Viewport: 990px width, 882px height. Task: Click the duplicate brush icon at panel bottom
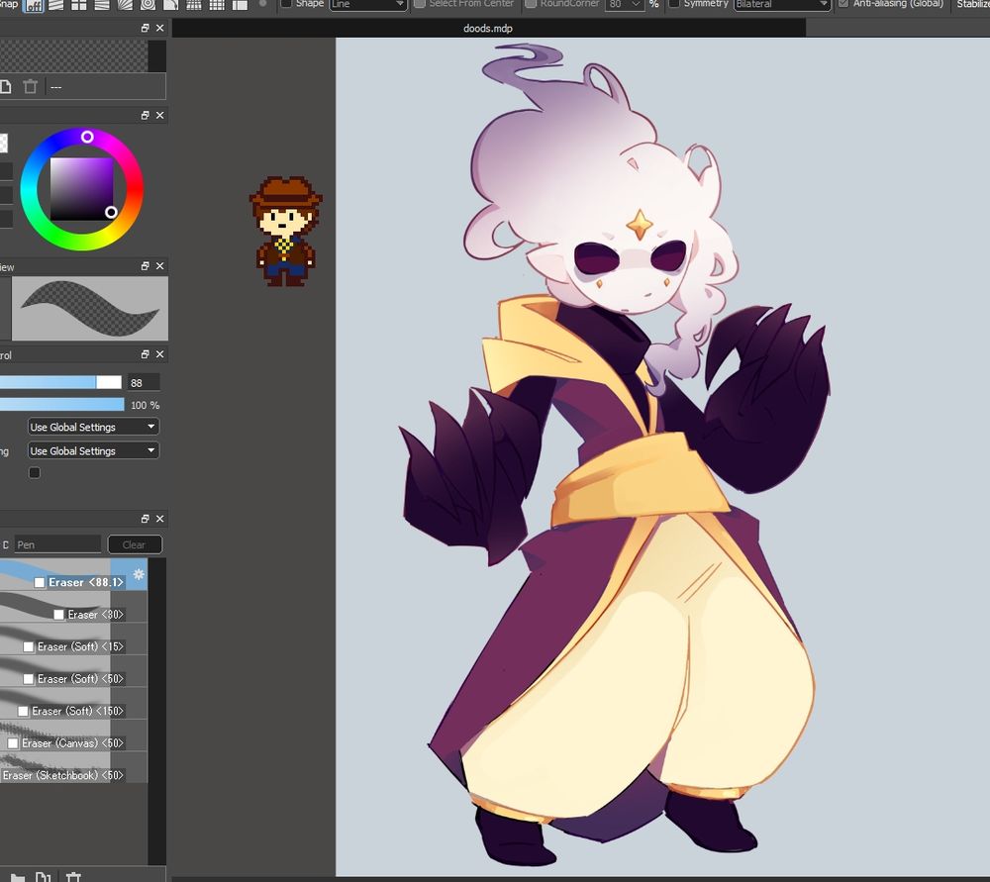tap(43, 877)
